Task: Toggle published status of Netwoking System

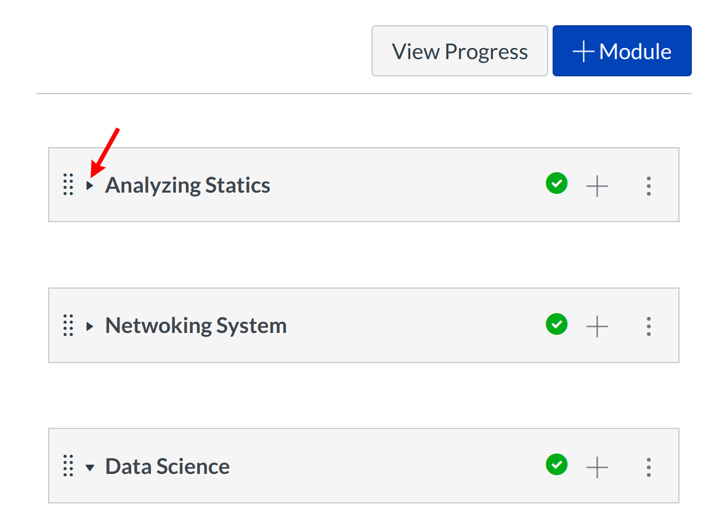Action: tap(557, 324)
